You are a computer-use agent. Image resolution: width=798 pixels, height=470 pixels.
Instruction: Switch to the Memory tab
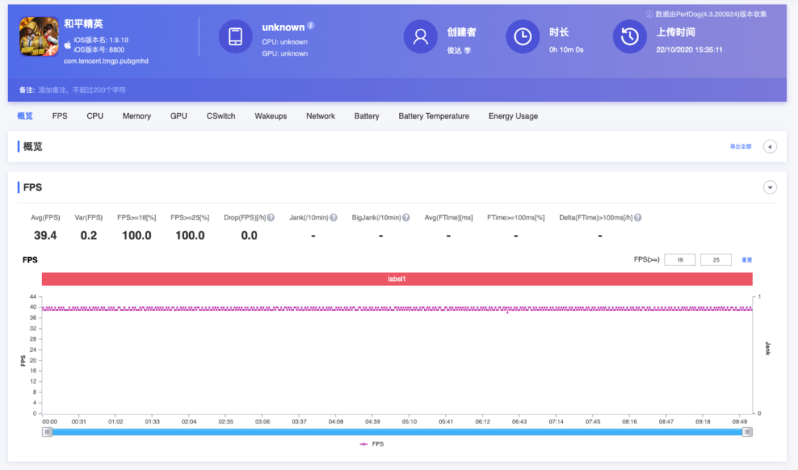137,116
